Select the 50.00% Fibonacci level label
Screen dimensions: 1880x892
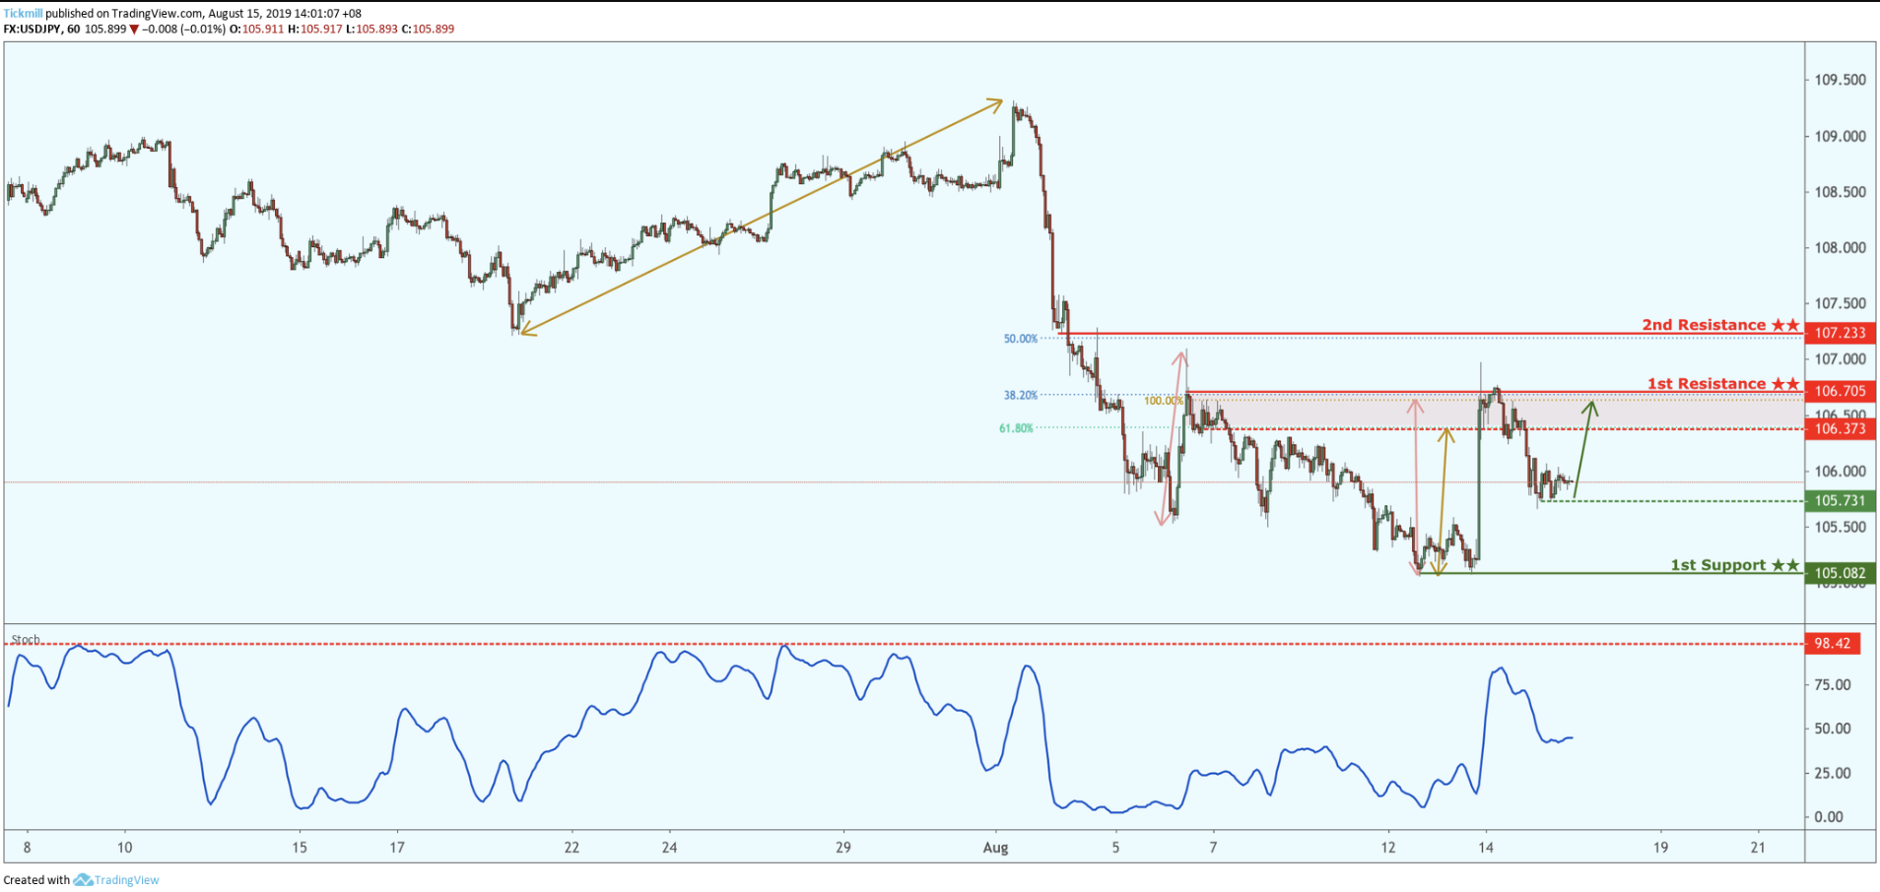[x=1021, y=339]
